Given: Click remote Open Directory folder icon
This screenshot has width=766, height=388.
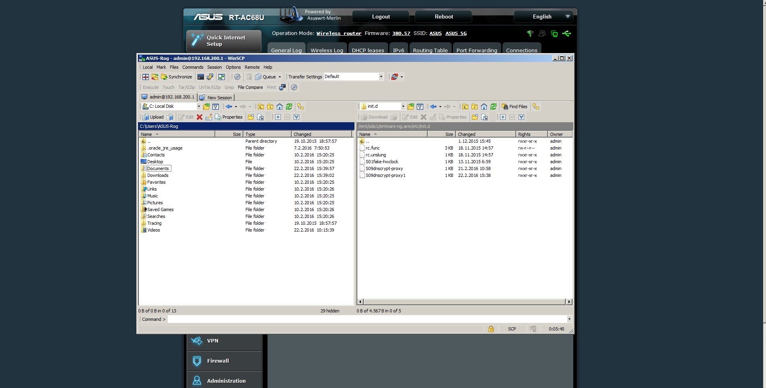Looking at the screenshot, I should tap(411, 107).
